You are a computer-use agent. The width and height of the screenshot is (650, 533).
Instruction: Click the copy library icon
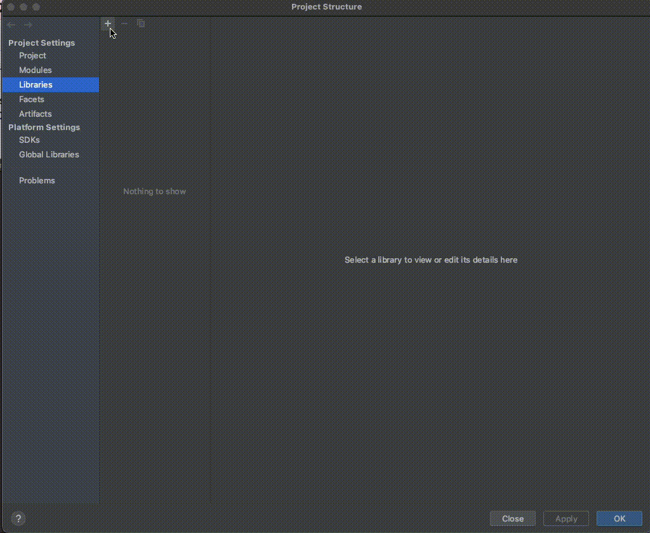141,23
